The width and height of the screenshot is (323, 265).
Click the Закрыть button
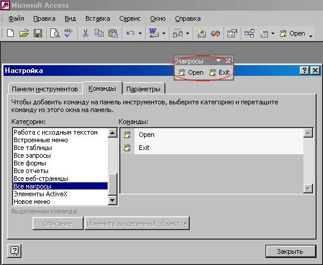coord(290,251)
